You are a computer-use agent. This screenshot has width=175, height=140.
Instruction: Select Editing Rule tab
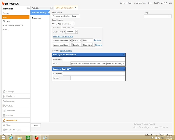click(x=65, y=8)
